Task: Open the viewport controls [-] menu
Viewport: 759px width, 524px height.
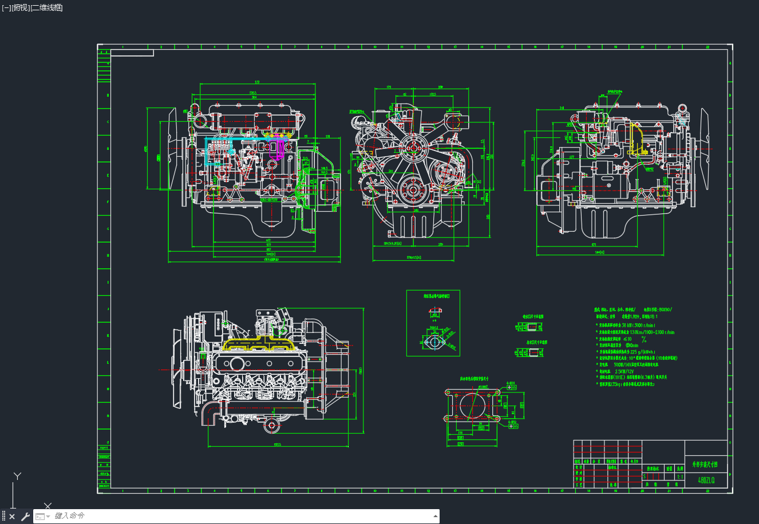Action: click(x=6, y=8)
